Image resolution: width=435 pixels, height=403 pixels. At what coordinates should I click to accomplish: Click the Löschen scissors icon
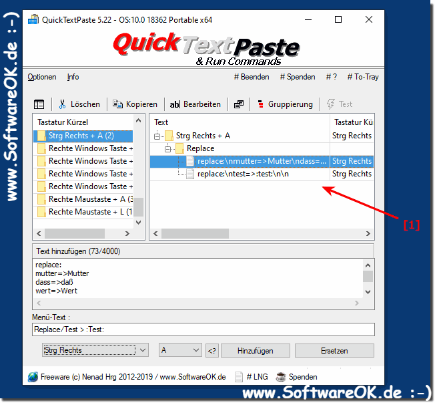point(62,104)
